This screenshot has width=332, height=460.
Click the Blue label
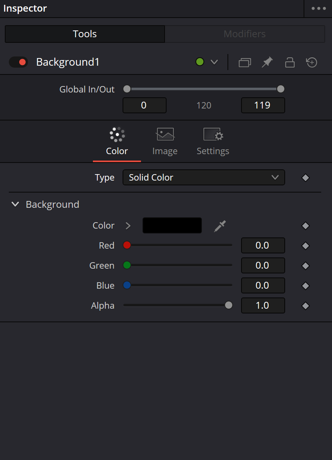105,285
